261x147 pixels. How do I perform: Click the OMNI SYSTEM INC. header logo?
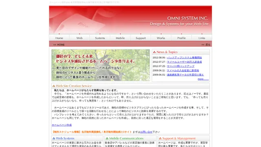tap(188, 18)
